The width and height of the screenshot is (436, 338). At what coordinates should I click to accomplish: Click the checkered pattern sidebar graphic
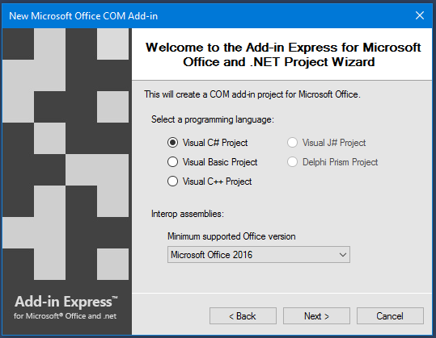click(x=66, y=154)
